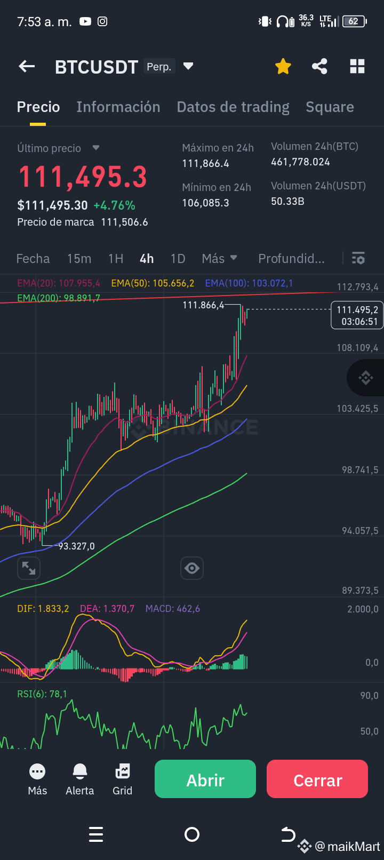Tap the Precio de marca value
Screen dimensions: 384x860
(124, 222)
